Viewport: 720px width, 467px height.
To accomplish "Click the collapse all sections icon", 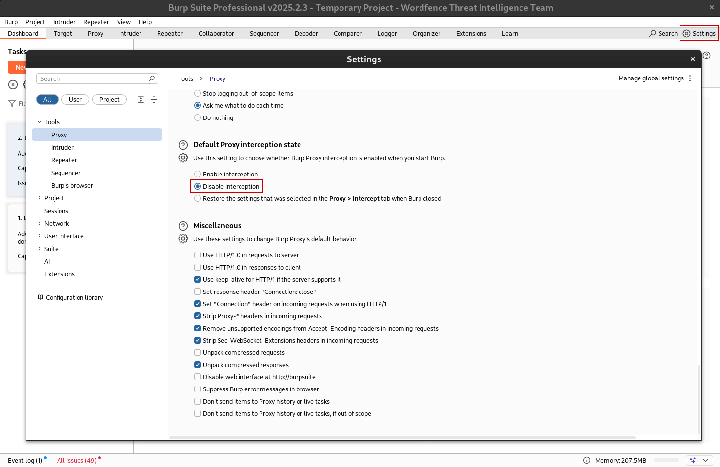I will [154, 99].
